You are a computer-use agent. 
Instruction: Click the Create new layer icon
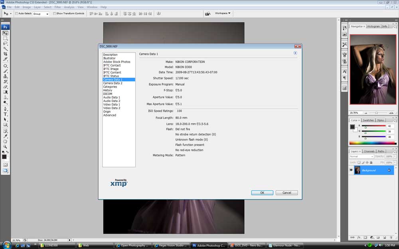[x=385, y=237]
